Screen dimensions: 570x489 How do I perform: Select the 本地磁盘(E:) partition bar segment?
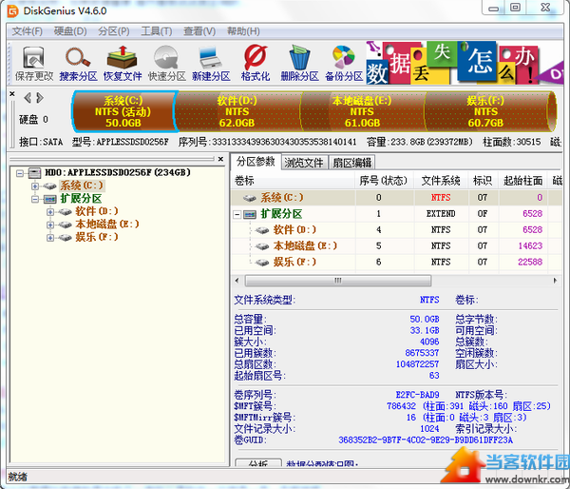coord(362,111)
